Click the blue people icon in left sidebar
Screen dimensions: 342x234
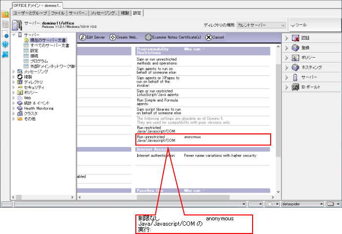coord(5,44)
